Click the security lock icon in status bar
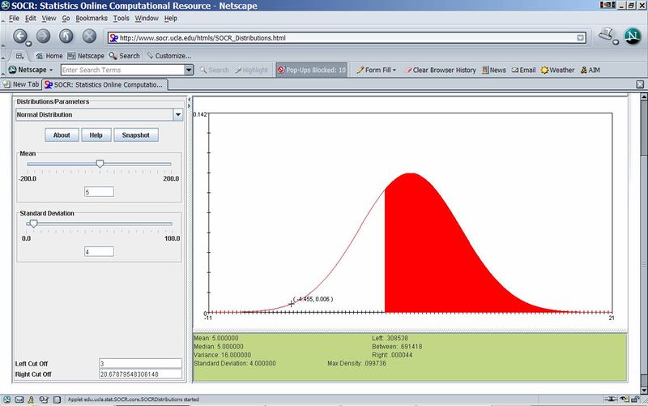This screenshot has height=406, width=648. 636,399
